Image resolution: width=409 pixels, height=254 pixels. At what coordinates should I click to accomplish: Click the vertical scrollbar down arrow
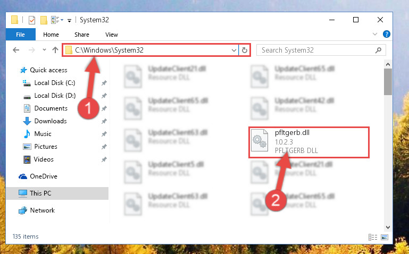click(388, 227)
